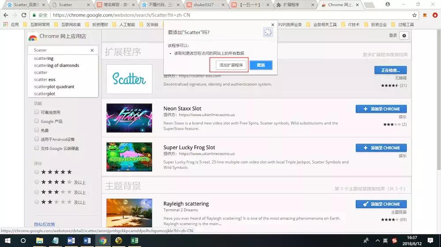The height and width of the screenshot is (247, 441).
Task: Select the five-star rating radio button
Action: click(37, 172)
